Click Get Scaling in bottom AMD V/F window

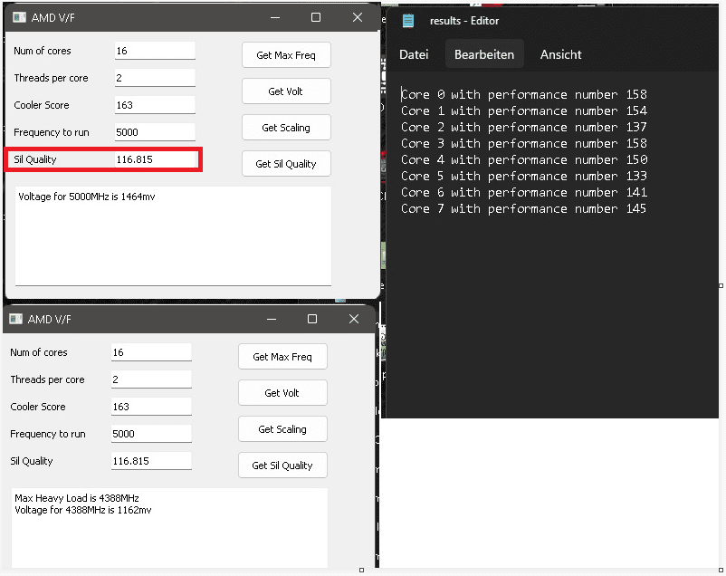(x=282, y=429)
